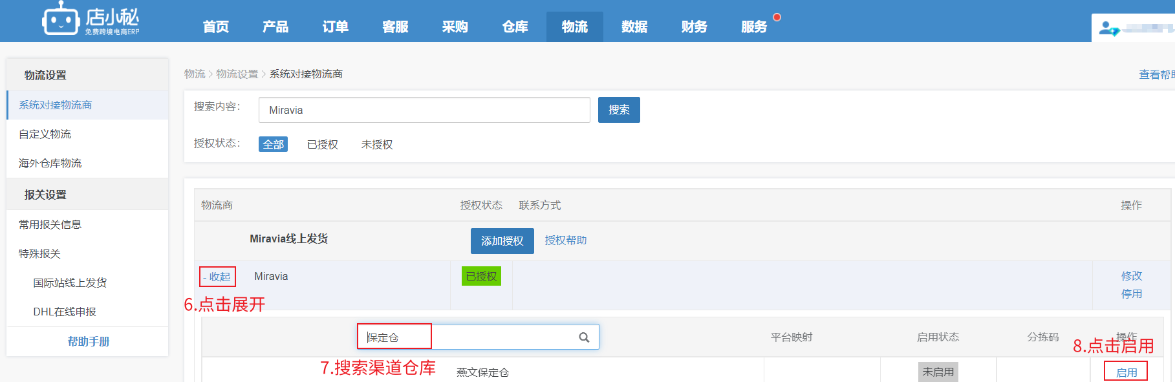Click the 店小秘 robot logo

(x=91, y=19)
